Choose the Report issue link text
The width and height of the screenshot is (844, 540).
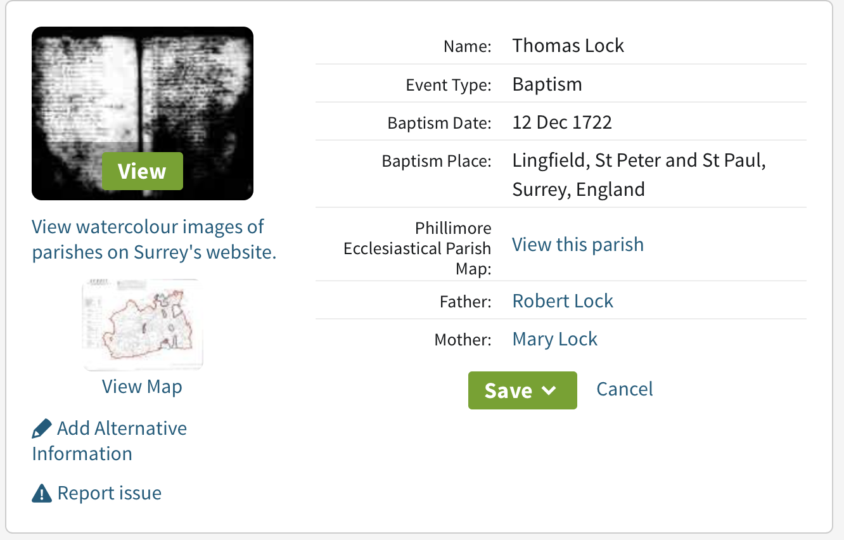(109, 493)
